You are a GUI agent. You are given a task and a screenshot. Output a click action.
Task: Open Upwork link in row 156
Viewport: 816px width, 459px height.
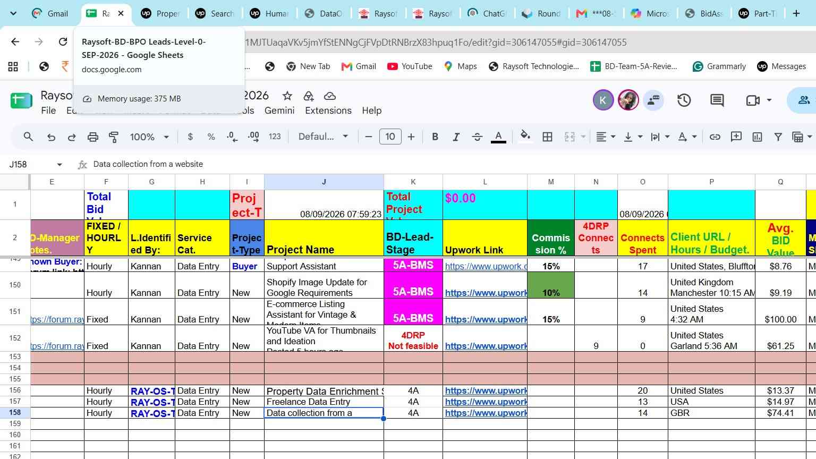(x=486, y=390)
